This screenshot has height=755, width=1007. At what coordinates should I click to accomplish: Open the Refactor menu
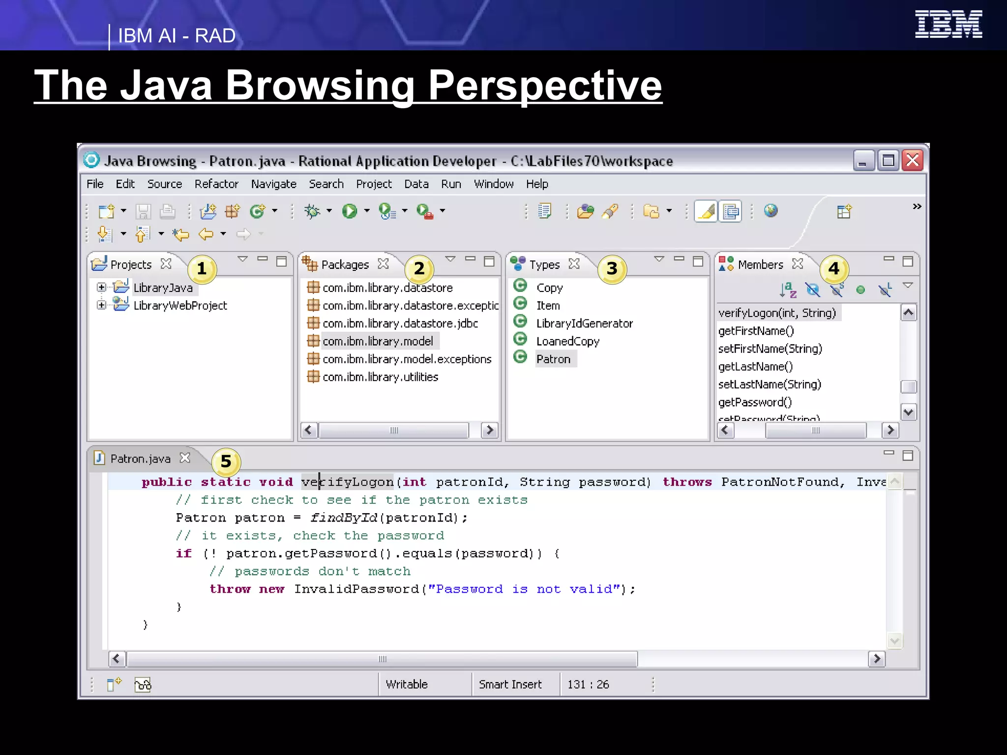(x=216, y=184)
